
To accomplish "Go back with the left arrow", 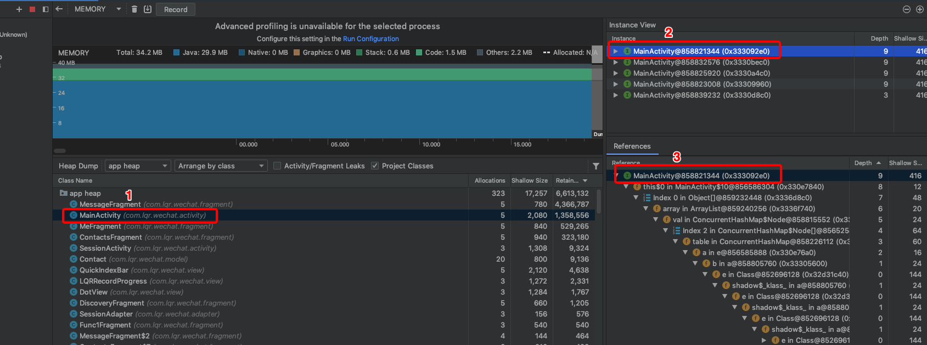I will tap(59, 9).
